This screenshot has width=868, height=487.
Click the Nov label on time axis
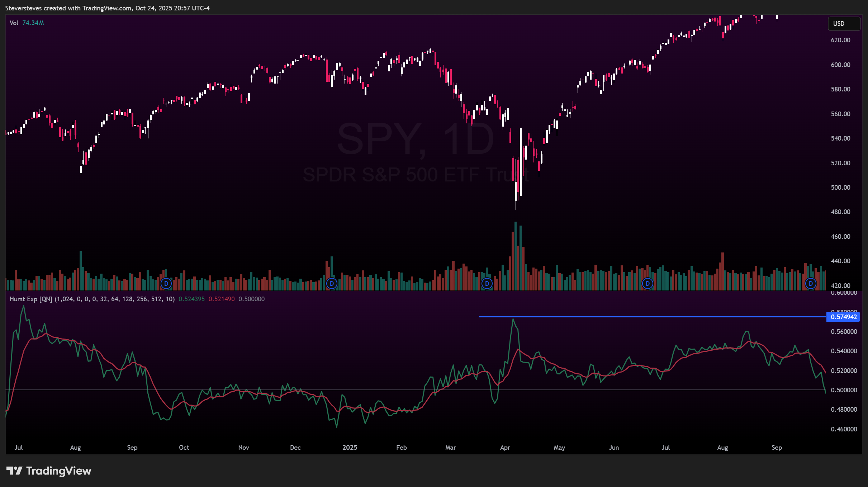pos(244,448)
